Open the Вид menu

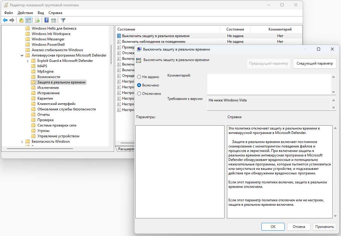tap(41, 13)
